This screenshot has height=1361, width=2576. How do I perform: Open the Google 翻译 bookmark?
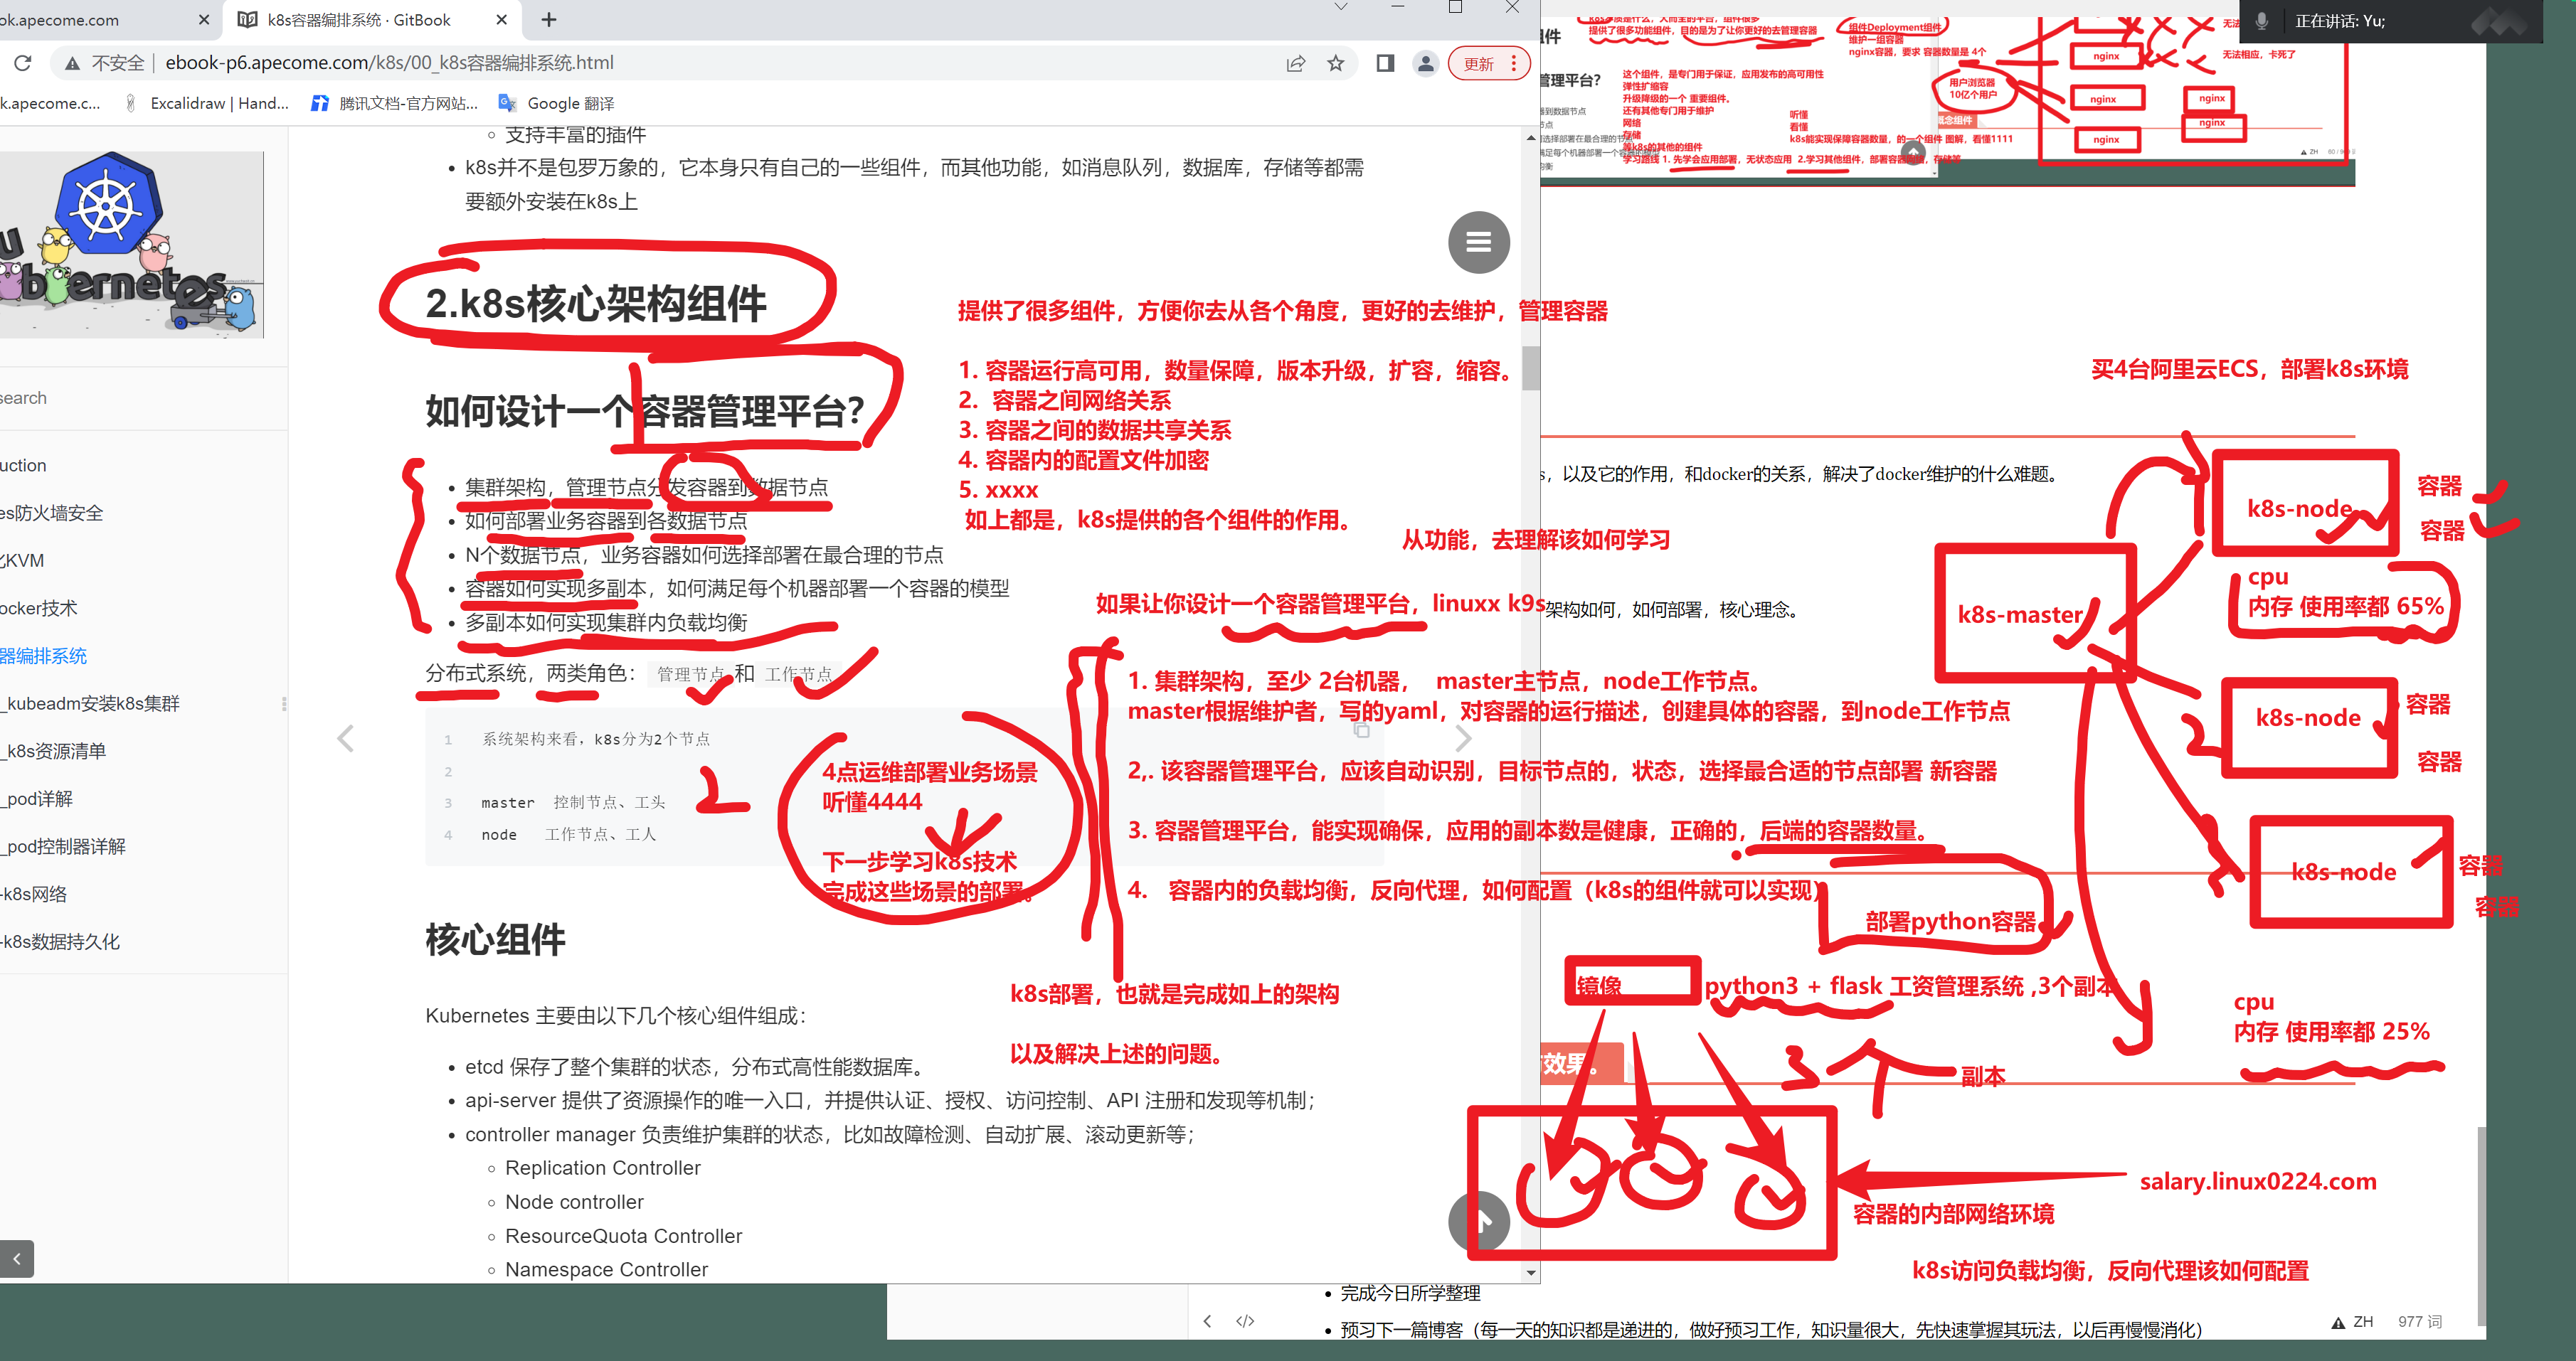tap(556, 103)
